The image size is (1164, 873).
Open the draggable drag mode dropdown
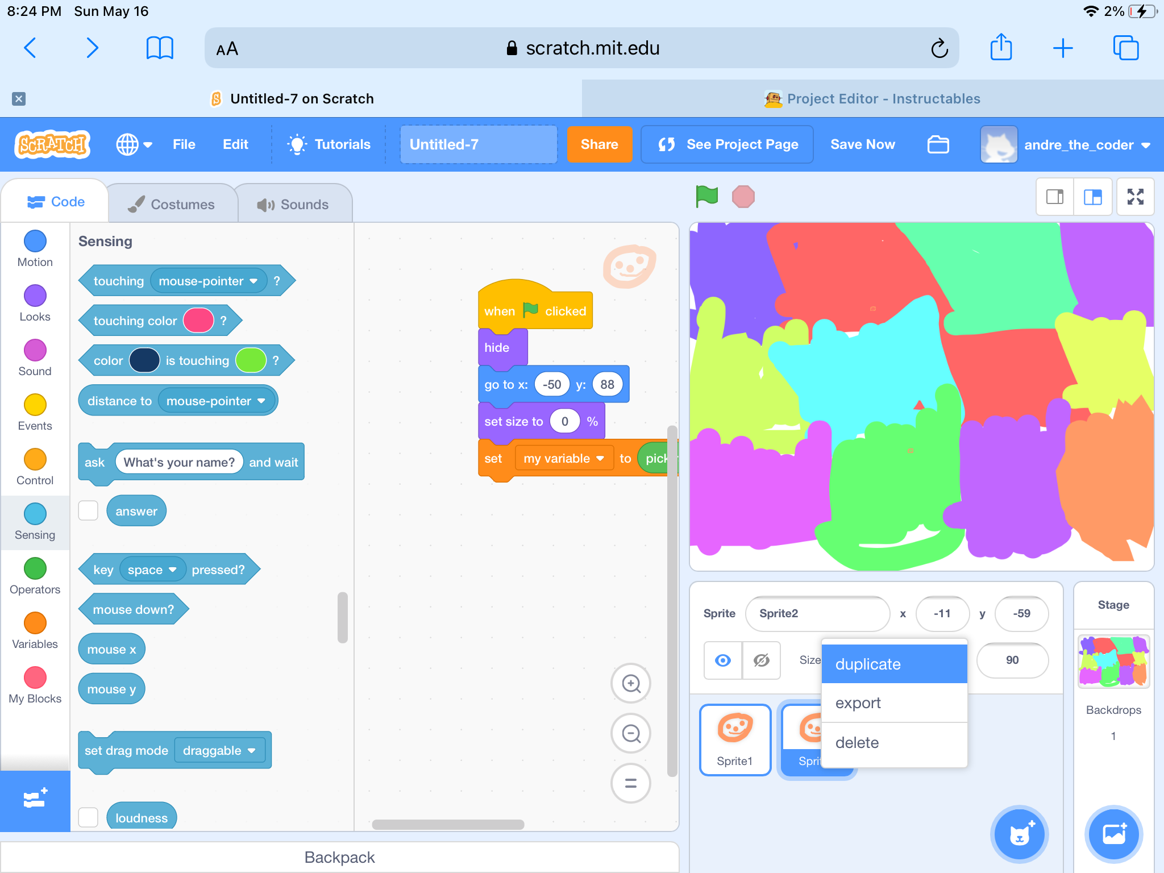pyautogui.click(x=220, y=750)
